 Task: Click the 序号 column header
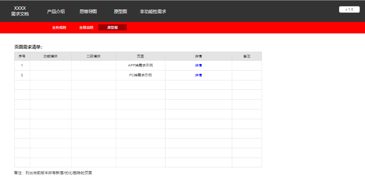click(x=22, y=56)
